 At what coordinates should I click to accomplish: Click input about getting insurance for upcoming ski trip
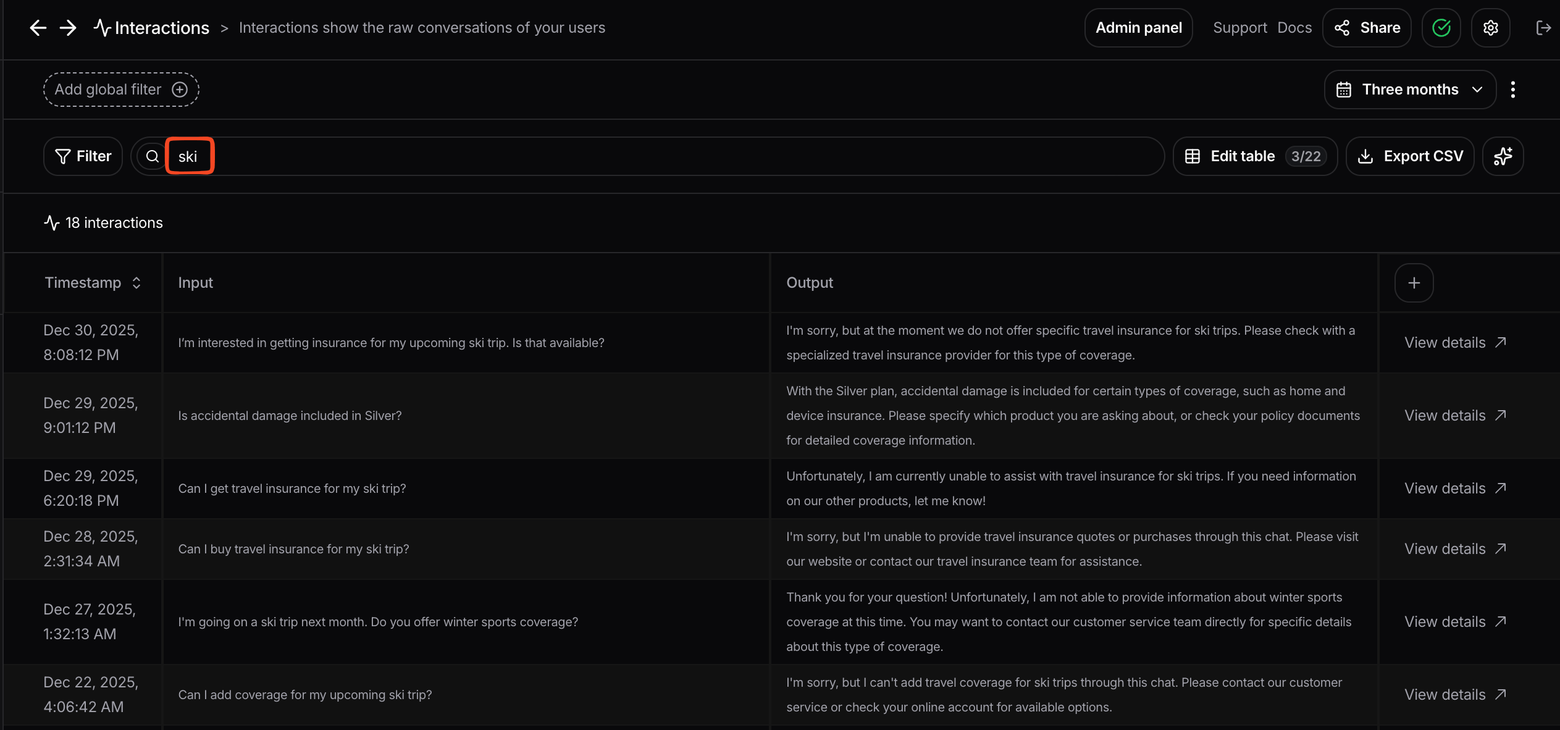pyautogui.click(x=391, y=343)
